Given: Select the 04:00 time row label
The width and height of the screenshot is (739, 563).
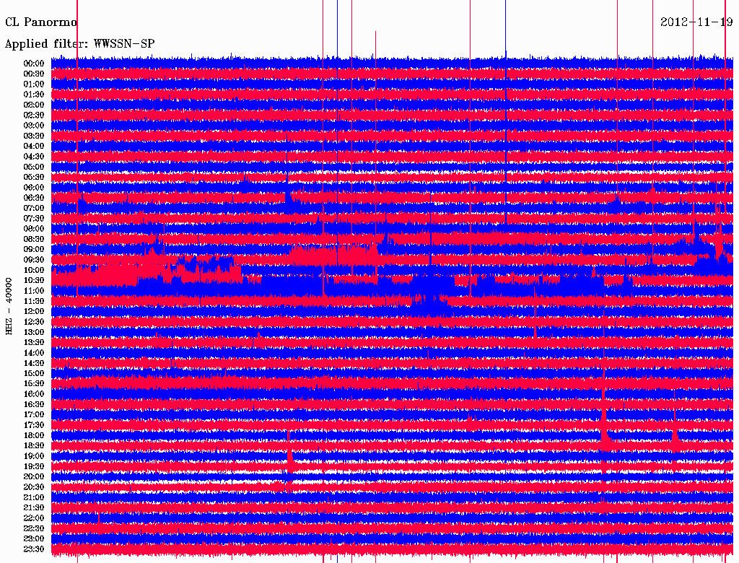Looking at the screenshot, I should 34,147.
